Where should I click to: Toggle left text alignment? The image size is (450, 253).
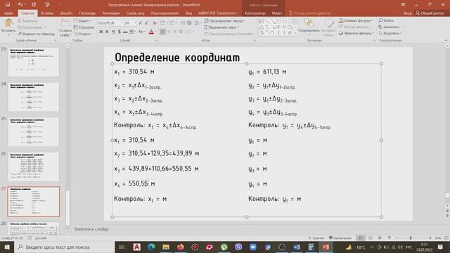(162, 32)
